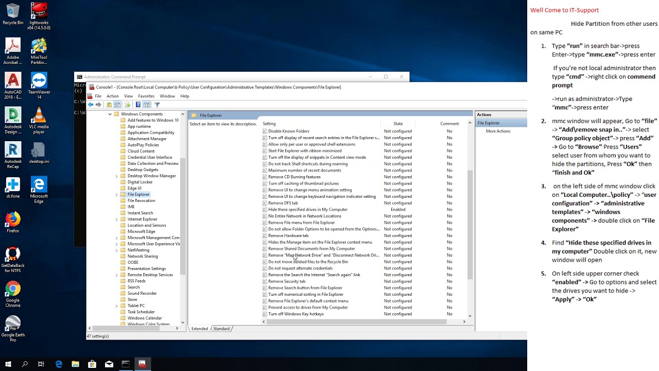Open Firefox desktop icon

click(x=13, y=222)
